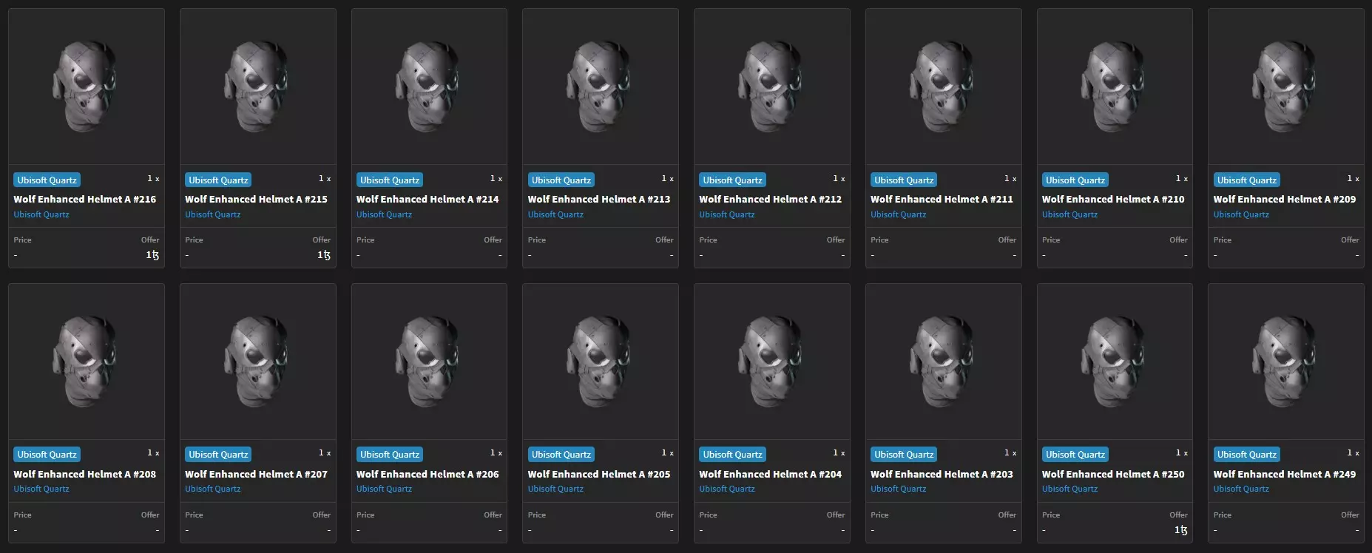
Task: Follow the Ubisoft Quartz link under helmet #215
Action: 213,214
